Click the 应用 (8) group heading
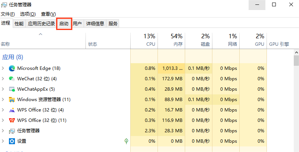The width and height of the screenshot is (299, 152). click(13, 57)
